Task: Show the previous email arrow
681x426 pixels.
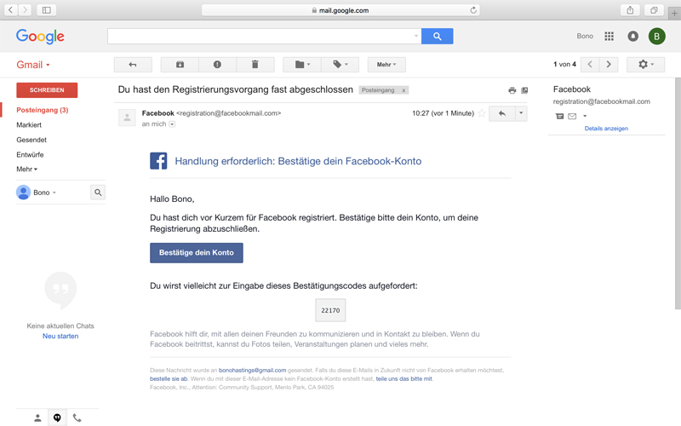Action: pyautogui.click(x=590, y=65)
